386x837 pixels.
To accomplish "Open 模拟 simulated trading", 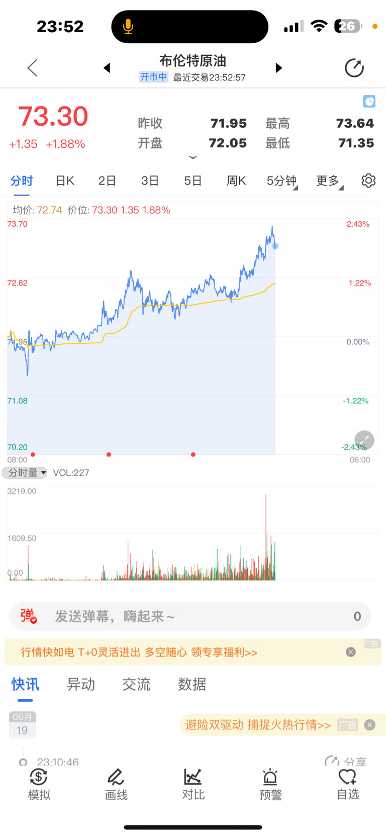I will pyautogui.click(x=39, y=785).
